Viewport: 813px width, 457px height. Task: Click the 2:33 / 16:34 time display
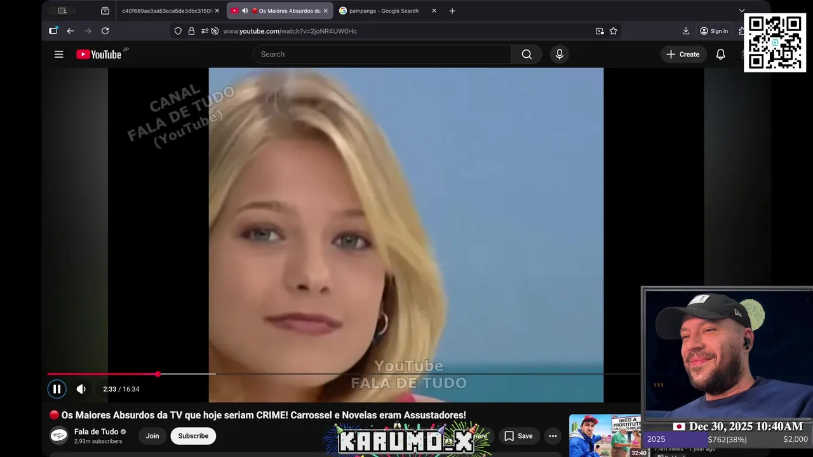(x=121, y=389)
